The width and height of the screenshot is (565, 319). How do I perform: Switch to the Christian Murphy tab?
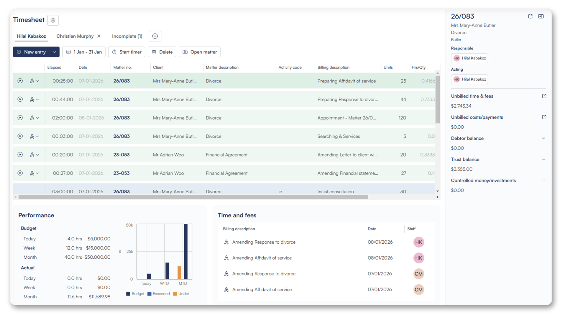coord(75,36)
